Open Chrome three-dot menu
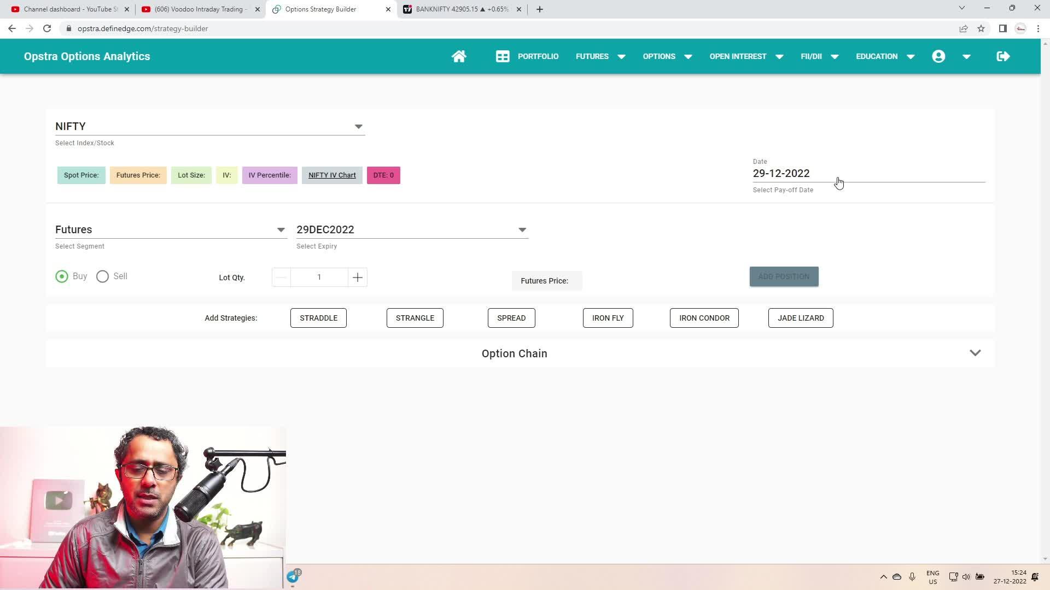Image resolution: width=1050 pixels, height=590 pixels. click(x=1038, y=28)
